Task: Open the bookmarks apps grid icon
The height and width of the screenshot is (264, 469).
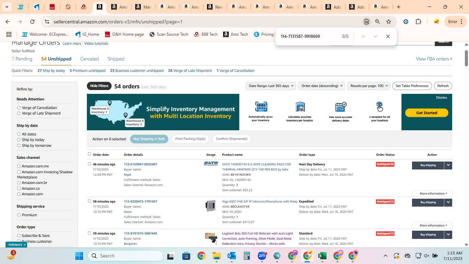Action: 9,34
